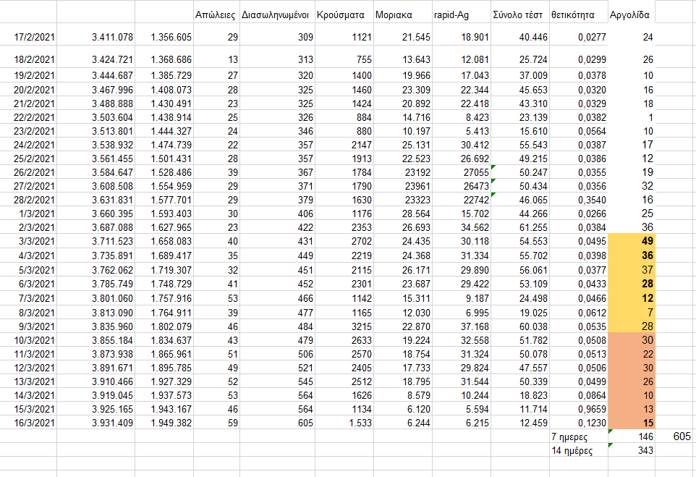Select the Κρούσματα header cell
696x477 pixels.
coord(343,14)
